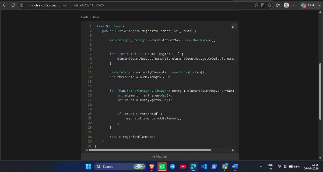
Task: Click the code block horizontal scrollbar thumb
Action: [150, 150]
